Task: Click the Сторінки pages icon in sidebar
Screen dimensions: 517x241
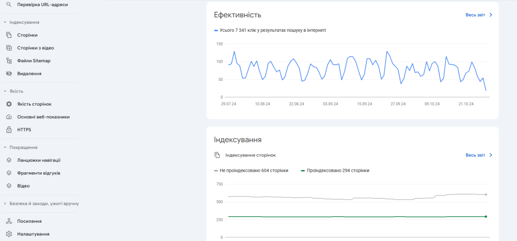Action: (x=9, y=35)
